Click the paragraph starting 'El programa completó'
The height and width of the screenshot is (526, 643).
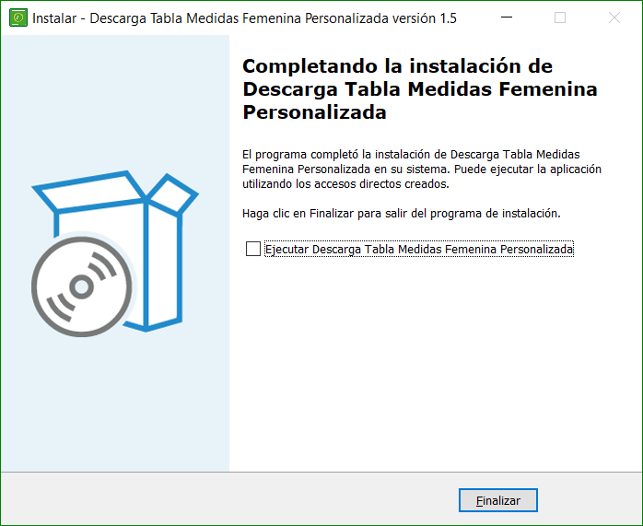tap(422, 169)
